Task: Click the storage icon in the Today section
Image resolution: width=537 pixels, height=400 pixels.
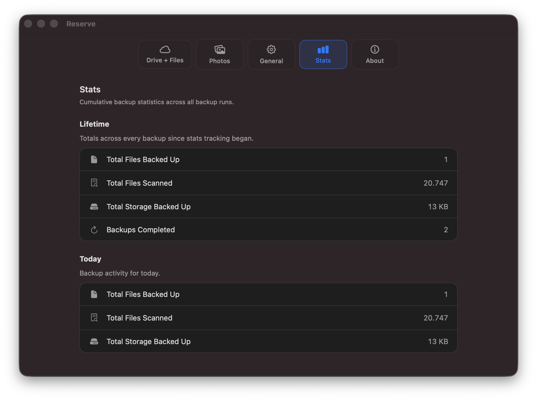Action: pyautogui.click(x=94, y=341)
